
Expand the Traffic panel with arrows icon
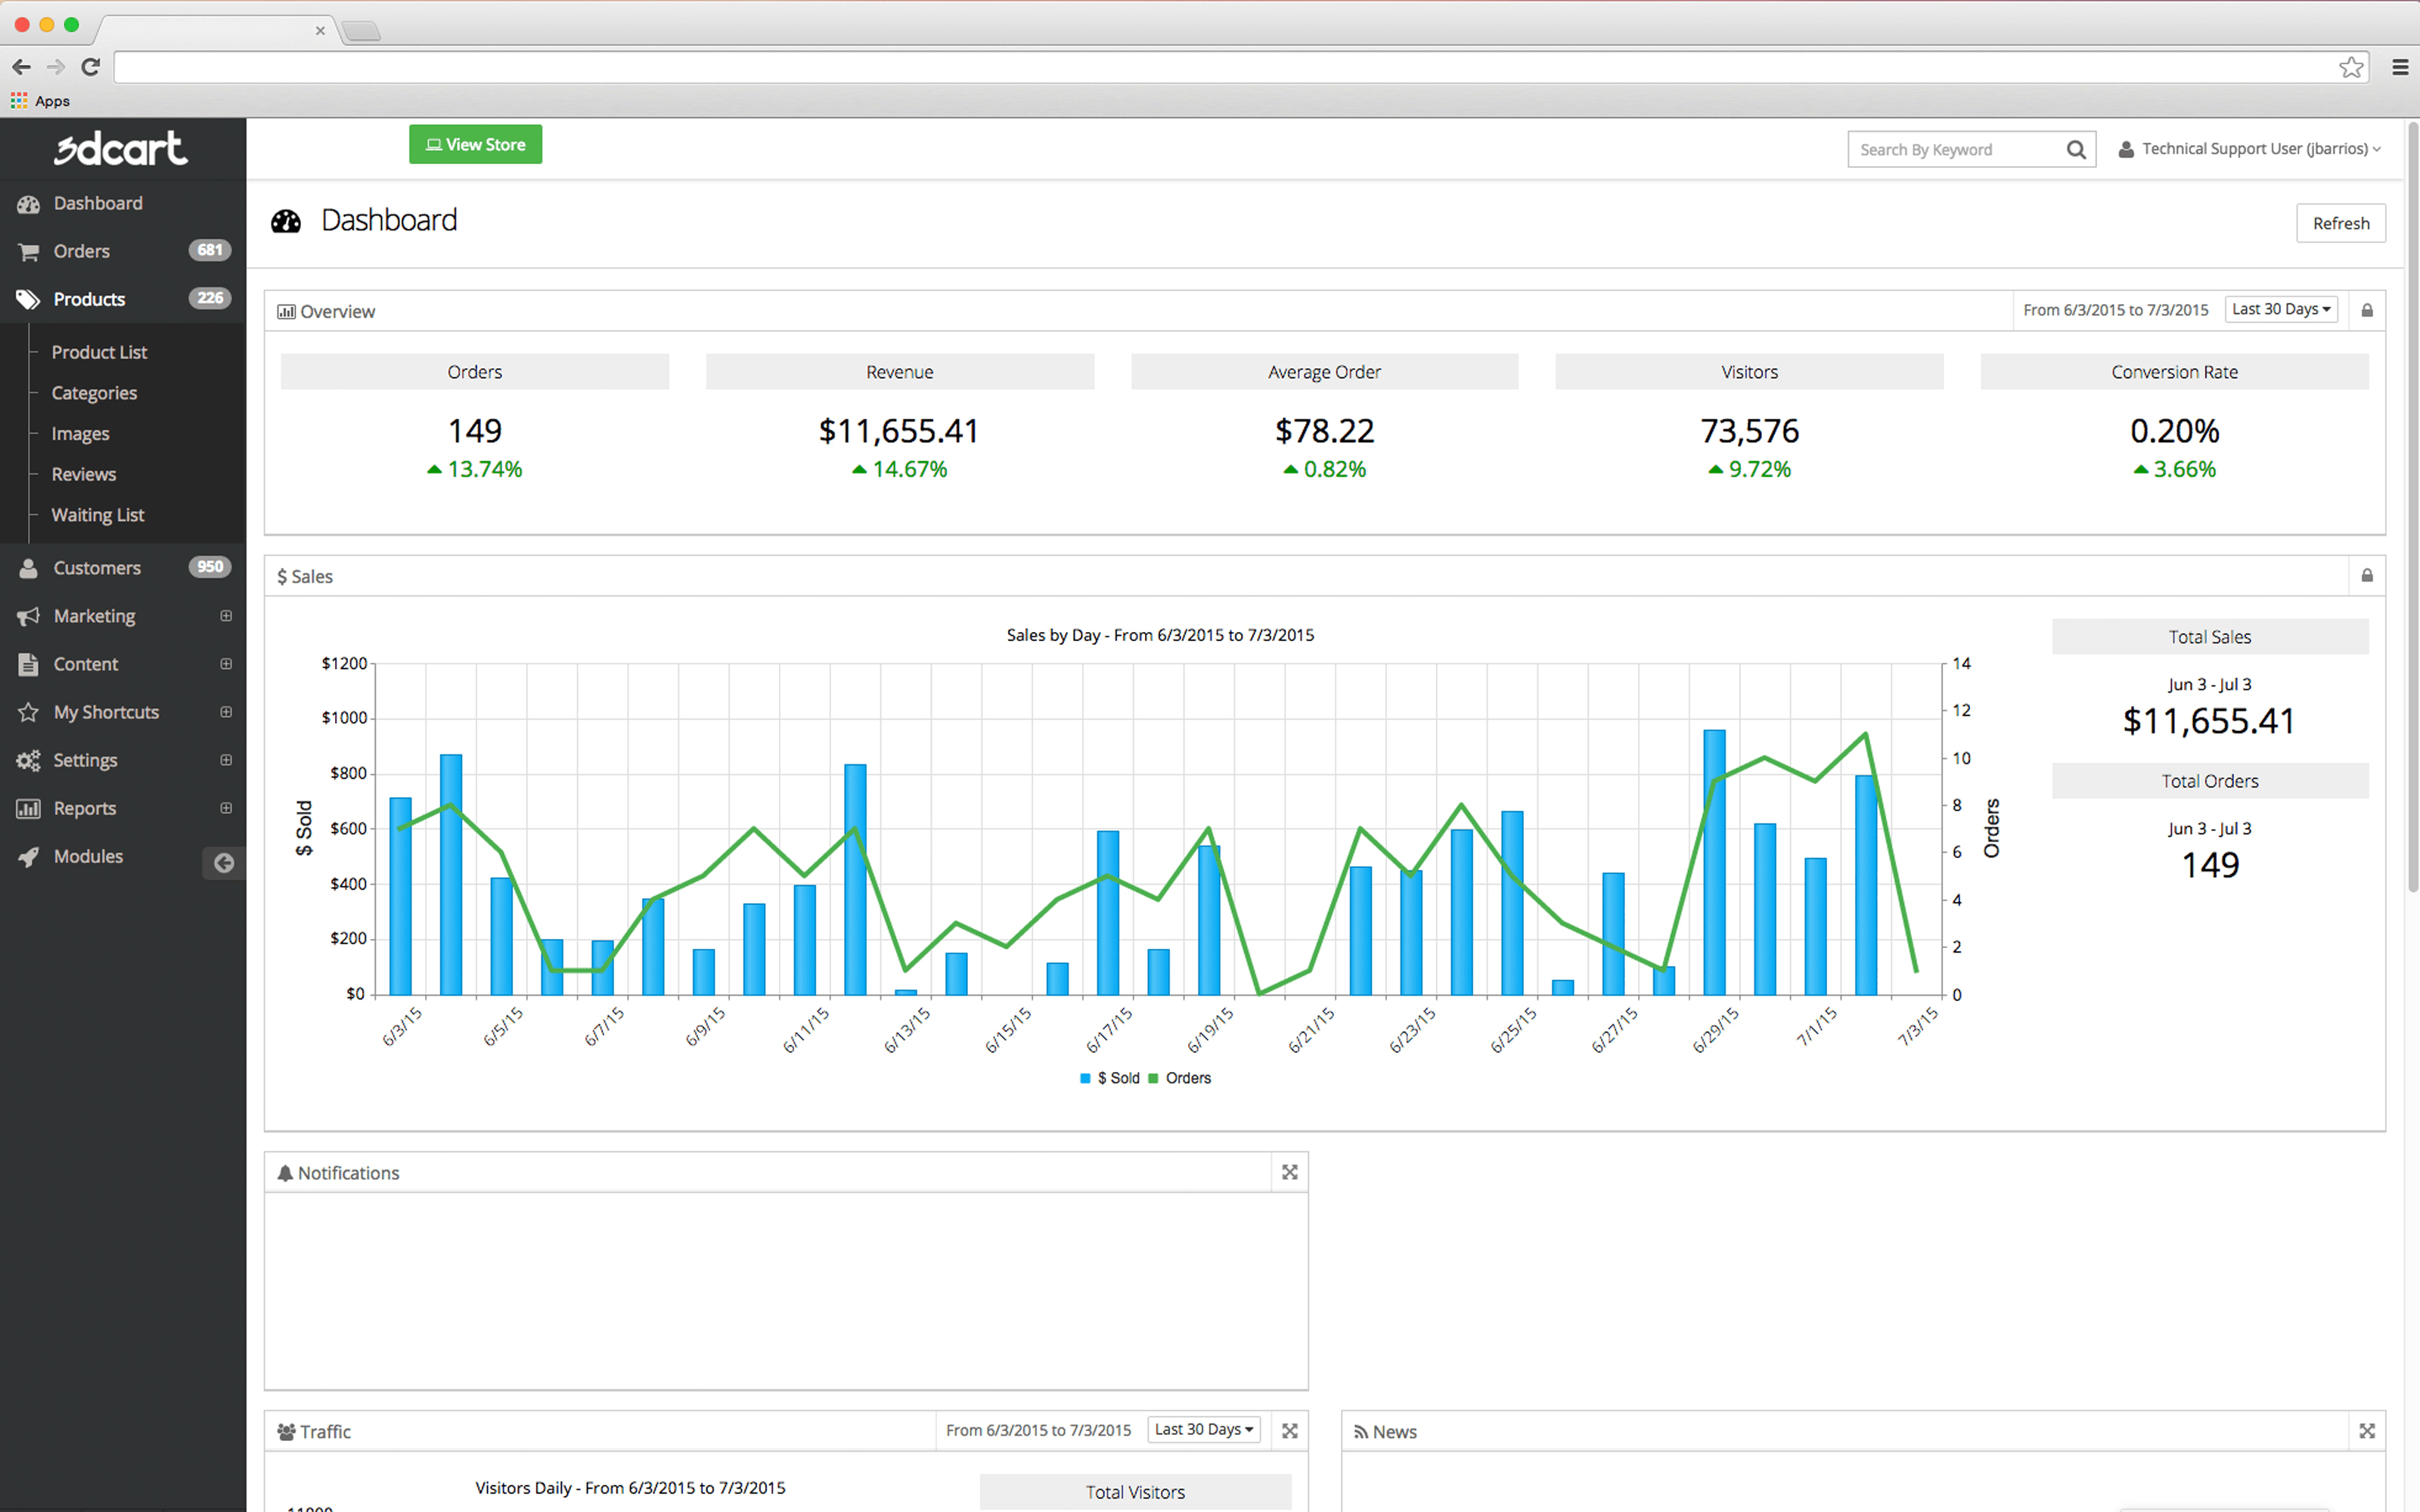pyautogui.click(x=1289, y=1431)
